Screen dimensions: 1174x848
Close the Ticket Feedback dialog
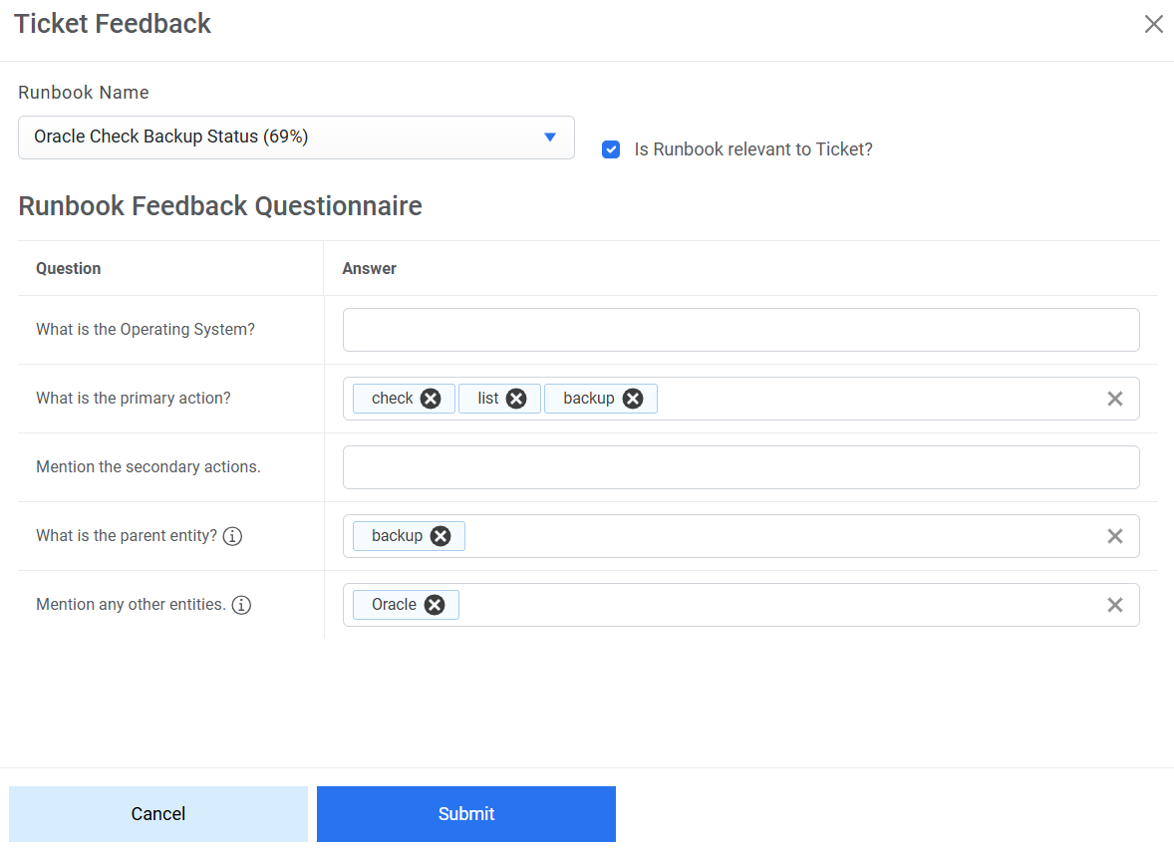(1153, 24)
